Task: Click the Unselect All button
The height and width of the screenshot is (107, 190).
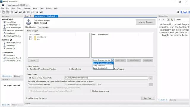Action: pyautogui.click(x=148, y=60)
